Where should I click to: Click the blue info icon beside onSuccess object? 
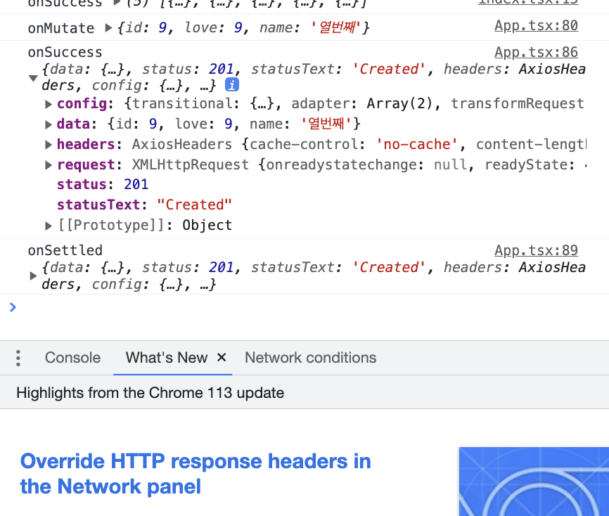pos(232,84)
